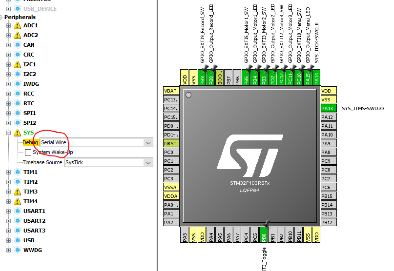The height and width of the screenshot is (271, 394).
Task: Click the USART3 peripheral cube icon
Action: [18, 231]
